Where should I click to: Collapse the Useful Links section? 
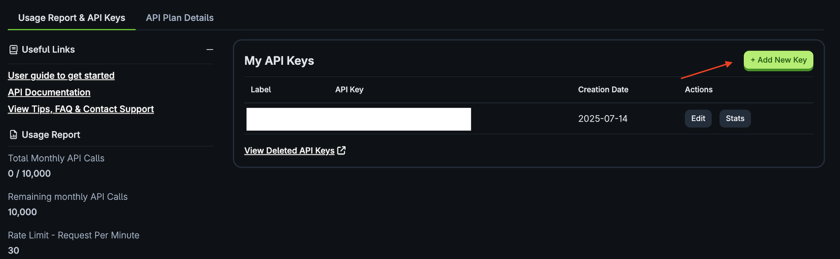[209, 49]
